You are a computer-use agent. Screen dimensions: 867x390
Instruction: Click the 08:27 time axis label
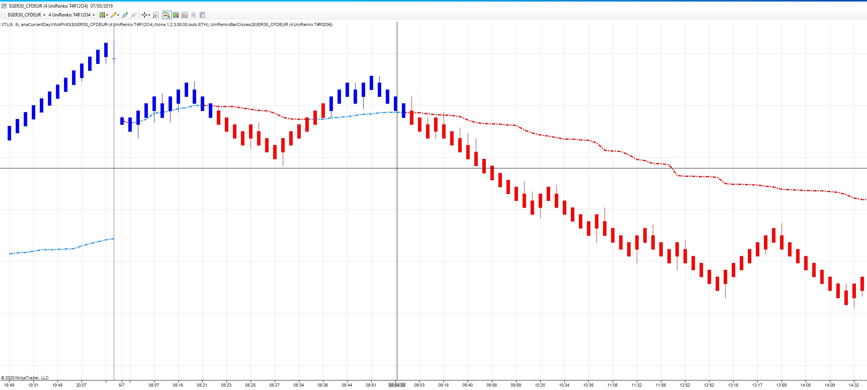[275, 385]
